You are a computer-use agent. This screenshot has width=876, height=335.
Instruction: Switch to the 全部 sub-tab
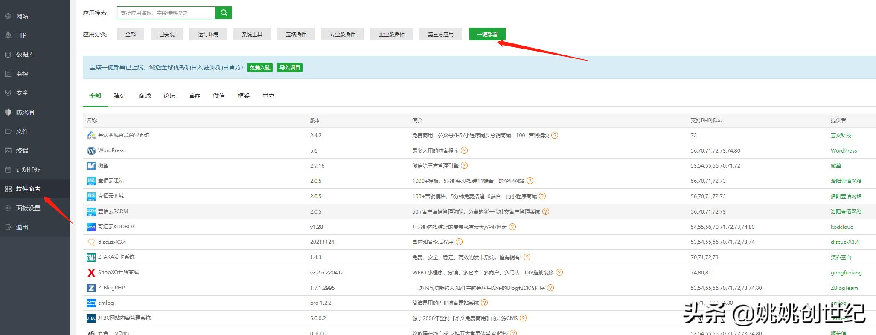[95, 96]
